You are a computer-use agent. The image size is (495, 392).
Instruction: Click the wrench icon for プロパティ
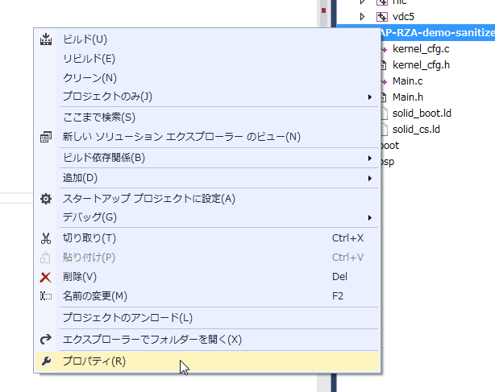(46, 361)
